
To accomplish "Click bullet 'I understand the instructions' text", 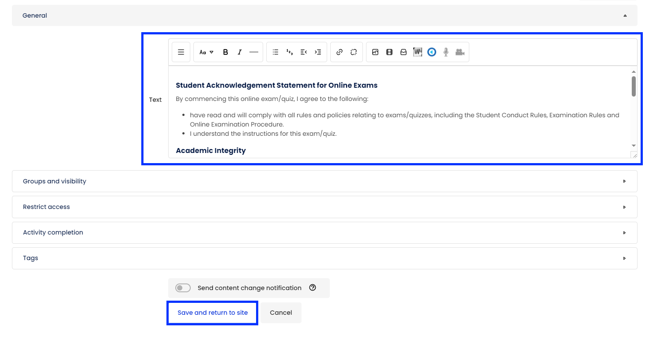I will pos(263,134).
